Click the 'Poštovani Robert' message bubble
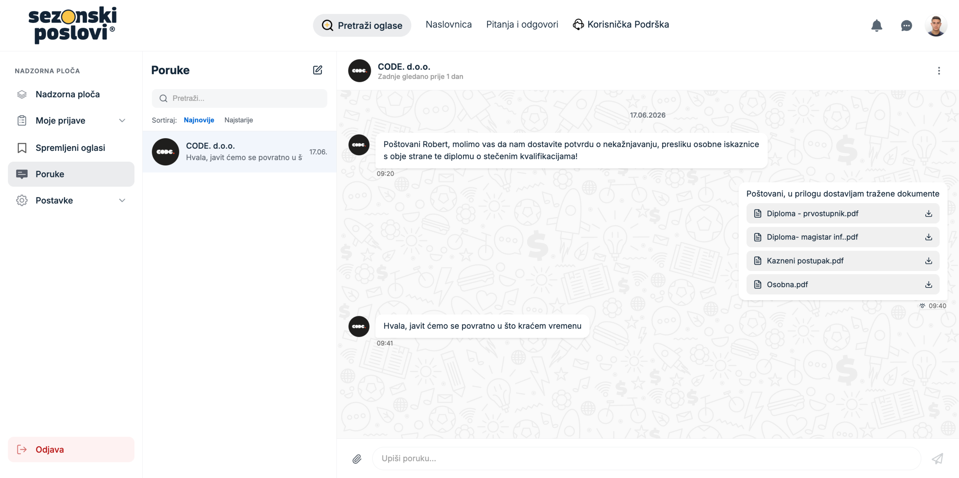The width and height of the screenshot is (959, 478). 571,150
